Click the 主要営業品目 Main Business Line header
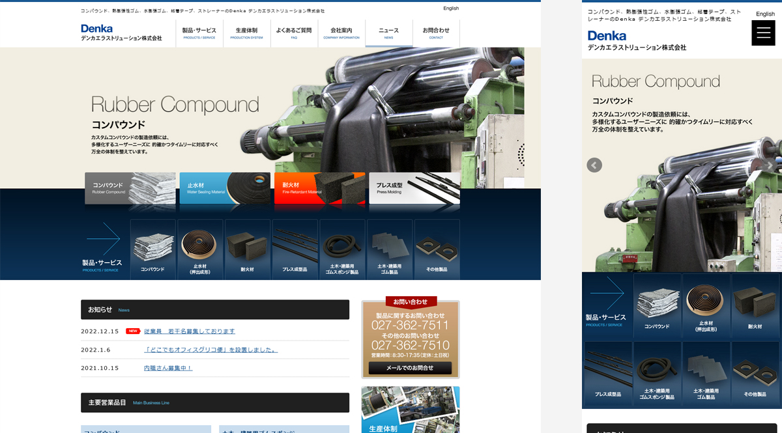Screen dimensions: 782x433 tap(215, 402)
